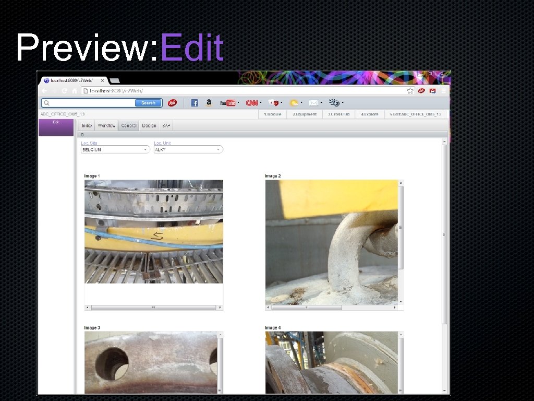
Task: Open a new browser tab
Action: pyautogui.click(x=115, y=81)
